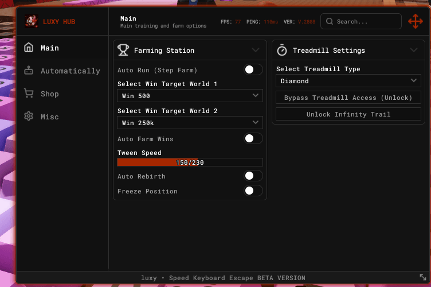Enable the Freeze Position switch
This screenshot has height=287, width=431.
click(x=253, y=191)
